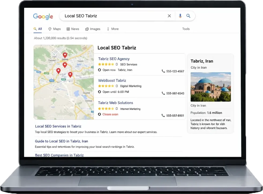Click the Tabriz mosque photo thumbnail

point(211,87)
